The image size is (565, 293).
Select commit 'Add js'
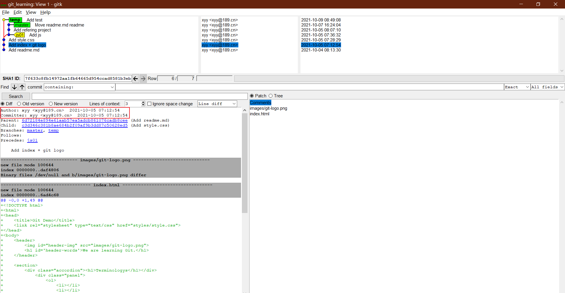(x=35, y=35)
